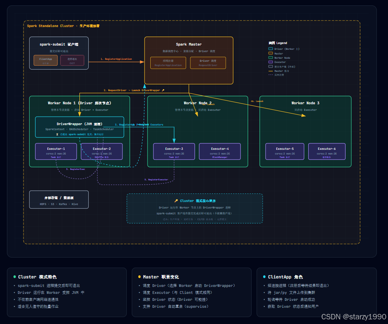Click the '1. RegisterApplication' arrow label

pyautogui.click(x=116, y=59)
